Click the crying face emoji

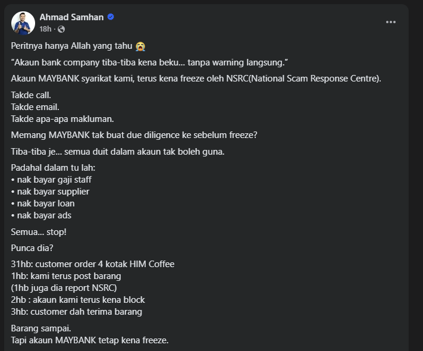pyautogui.click(x=140, y=46)
